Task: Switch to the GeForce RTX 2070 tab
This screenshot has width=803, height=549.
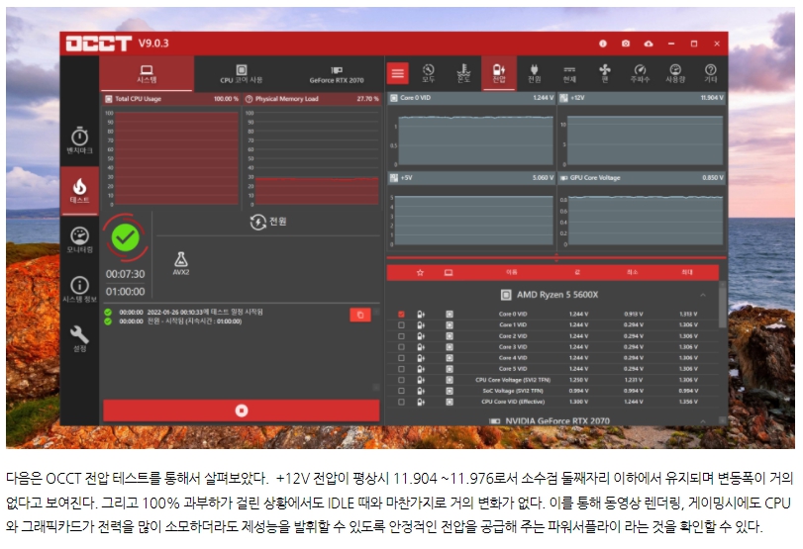Action: [x=337, y=73]
